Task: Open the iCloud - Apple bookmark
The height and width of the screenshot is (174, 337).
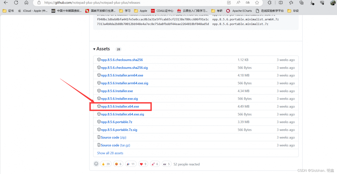Action: (33, 11)
